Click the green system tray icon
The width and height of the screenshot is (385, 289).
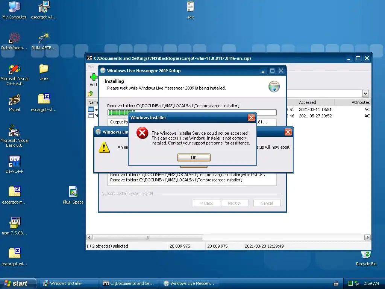coord(350,283)
